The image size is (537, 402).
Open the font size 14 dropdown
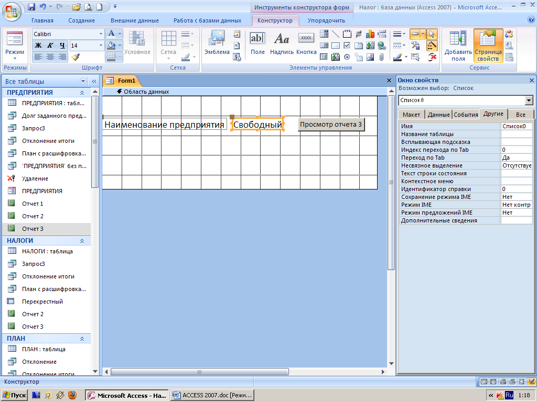pyautogui.click(x=101, y=46)
